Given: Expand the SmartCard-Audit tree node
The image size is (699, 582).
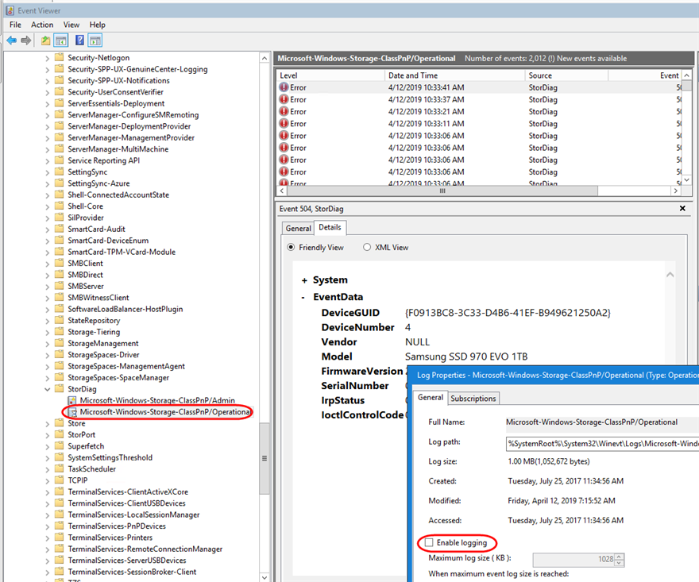Looking at the screenshot, I should [x=47, y=229].
